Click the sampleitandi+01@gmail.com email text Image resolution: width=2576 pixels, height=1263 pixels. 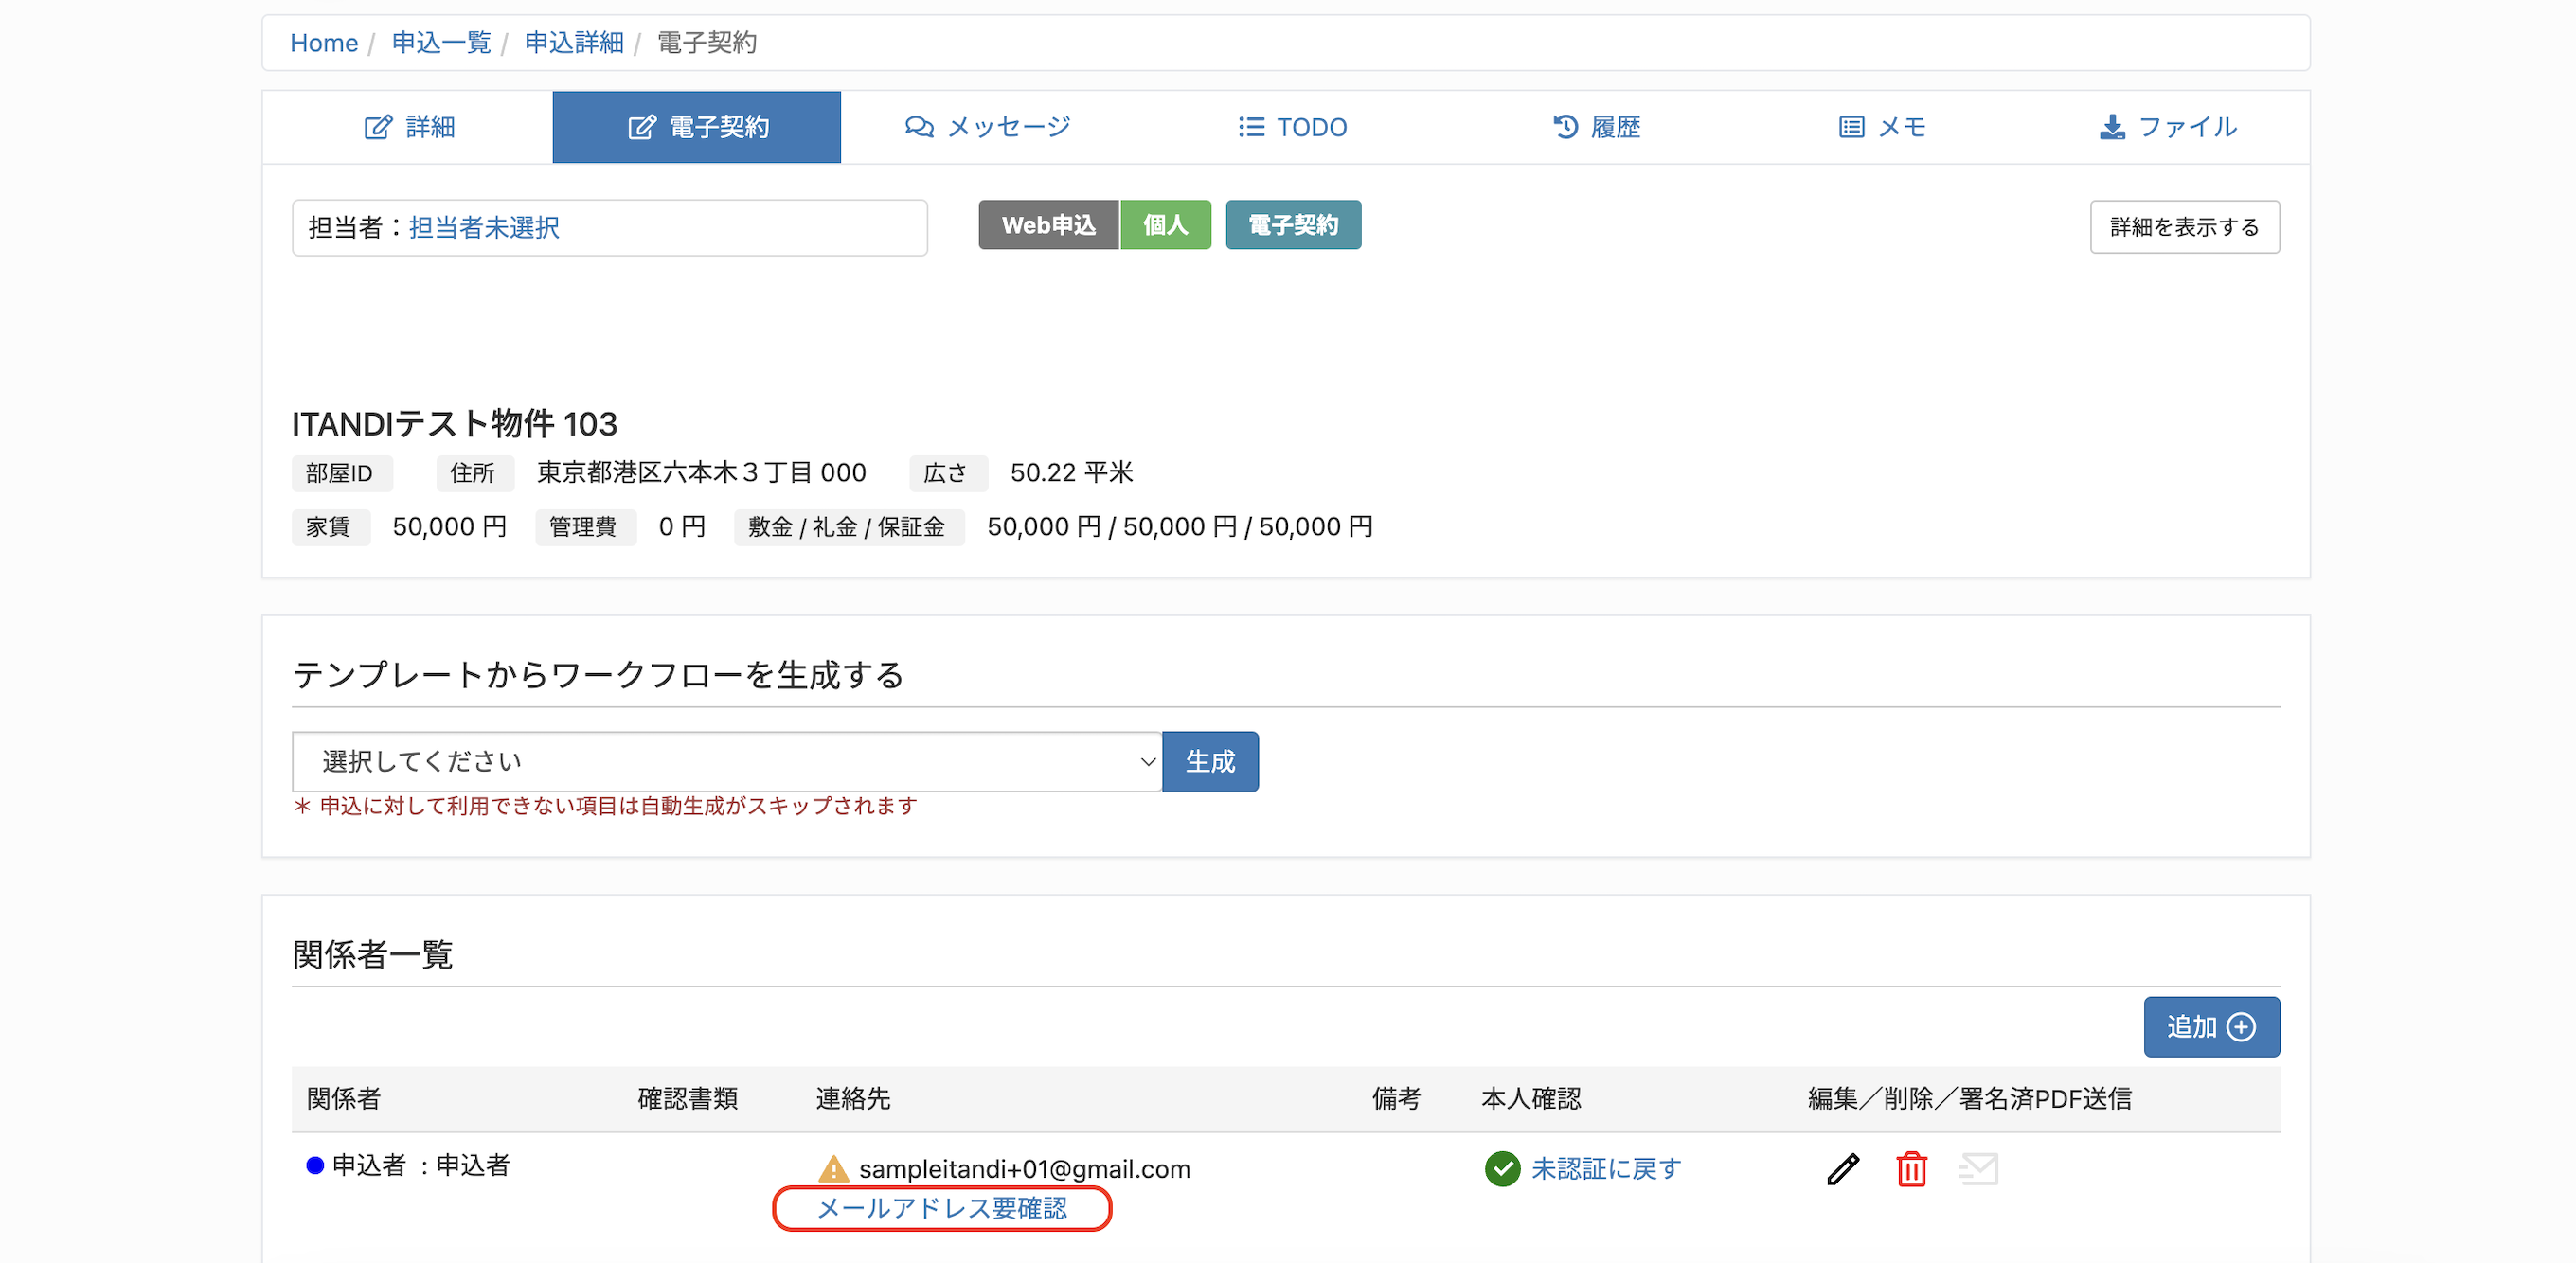(1025, 1169)
